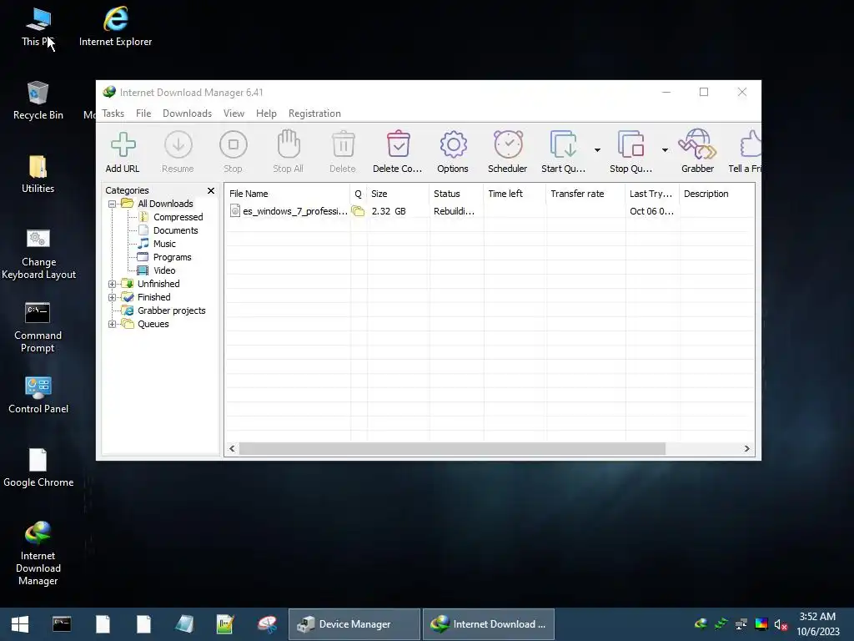
Task: Click the Delete Completed toolbar icon
Action: [398, 144]
